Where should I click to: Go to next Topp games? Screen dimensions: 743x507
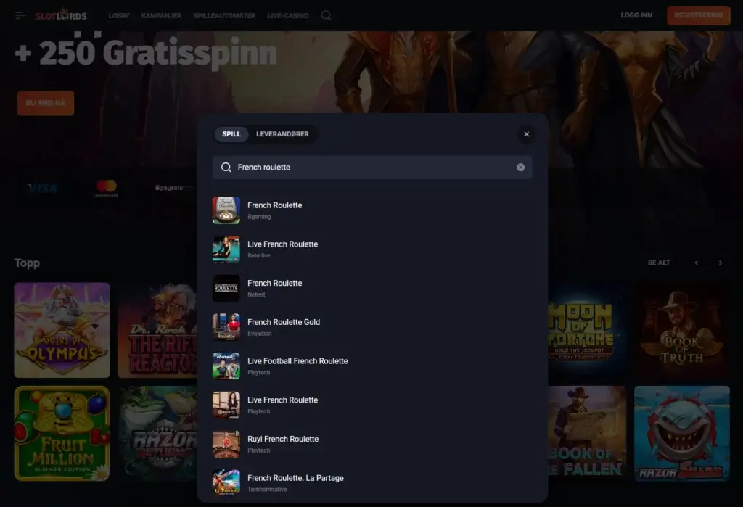(x=721, y=263)
